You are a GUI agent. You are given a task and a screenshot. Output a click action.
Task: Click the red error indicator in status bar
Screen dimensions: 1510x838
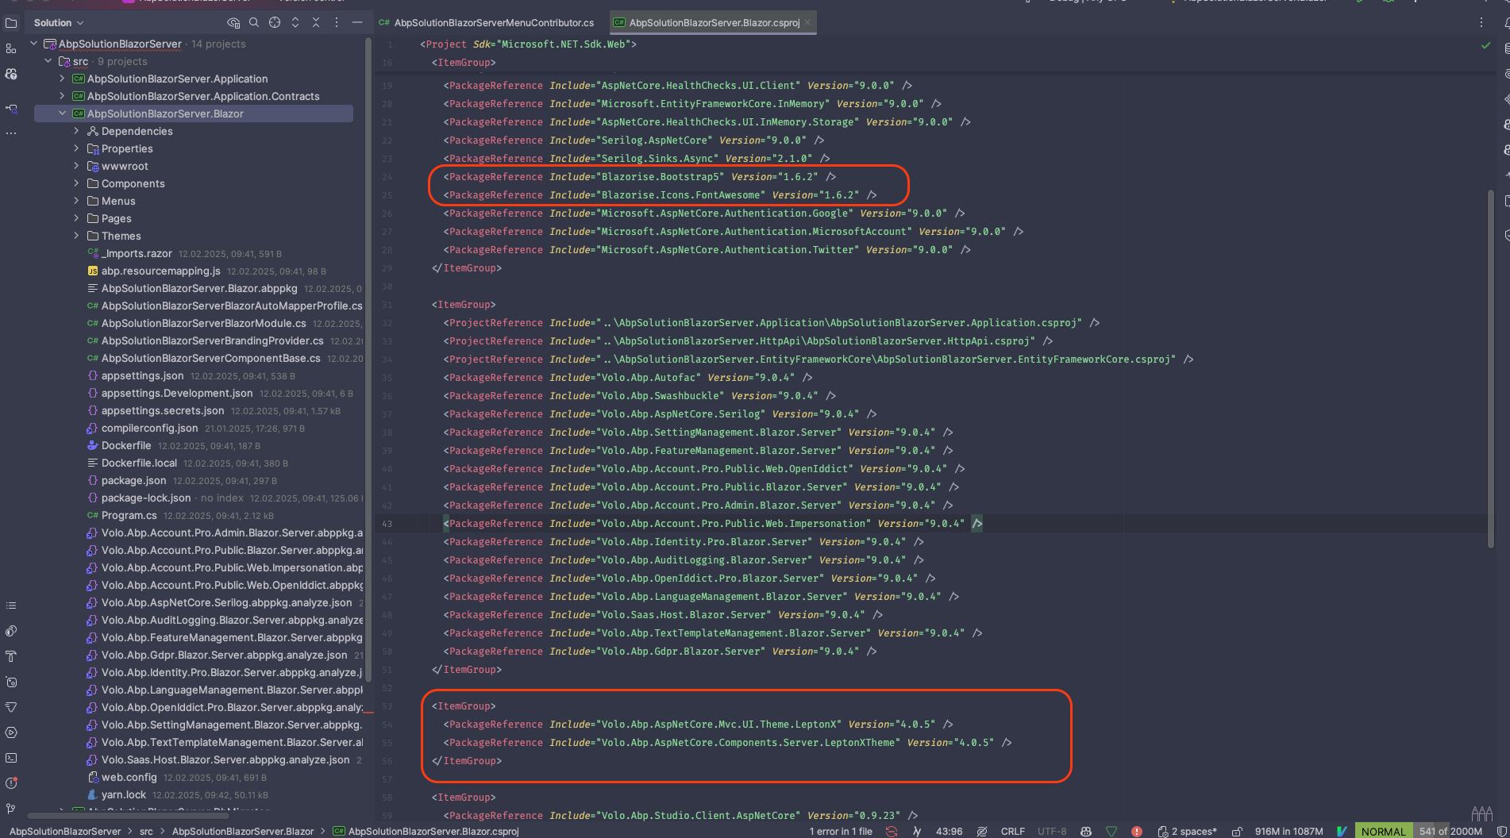coord(1137,831)
